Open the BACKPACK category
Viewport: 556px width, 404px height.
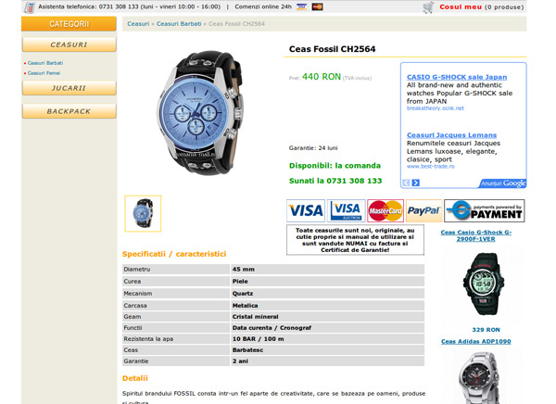click(69, 111)
